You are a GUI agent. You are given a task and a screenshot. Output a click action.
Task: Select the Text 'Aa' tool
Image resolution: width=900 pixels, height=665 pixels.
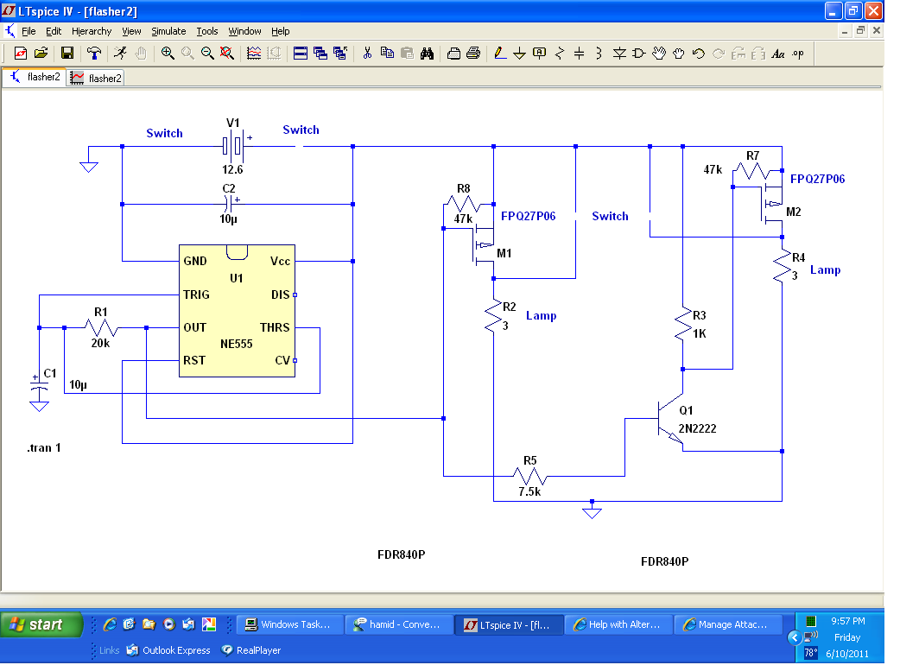coord(778,54)
